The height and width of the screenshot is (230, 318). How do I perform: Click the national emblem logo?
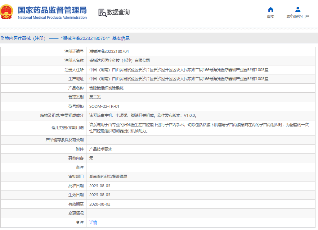(6, 12)
